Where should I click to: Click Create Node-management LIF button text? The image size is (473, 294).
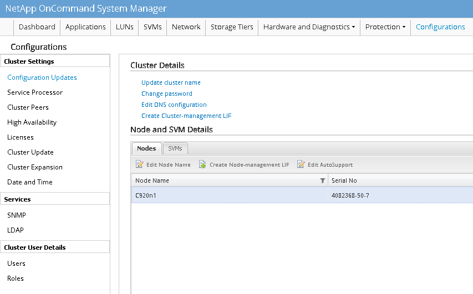(x=249, y=165)
